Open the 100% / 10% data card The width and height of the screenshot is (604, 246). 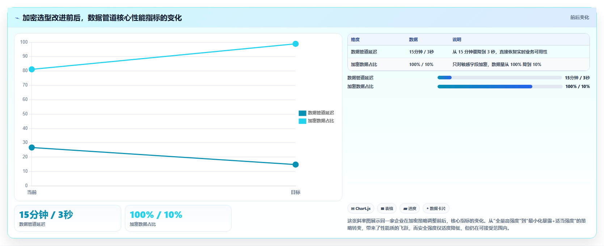(178, 218)
